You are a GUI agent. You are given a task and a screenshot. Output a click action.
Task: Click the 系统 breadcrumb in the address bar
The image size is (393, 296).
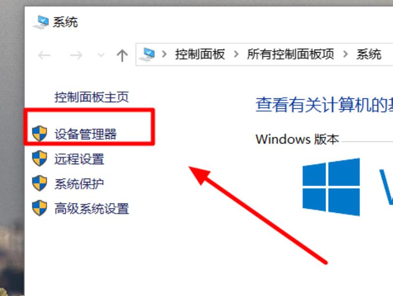coord(369,55)
